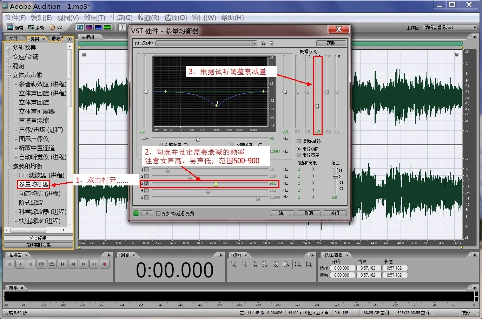Open the CD view

(x=56, y=27)
